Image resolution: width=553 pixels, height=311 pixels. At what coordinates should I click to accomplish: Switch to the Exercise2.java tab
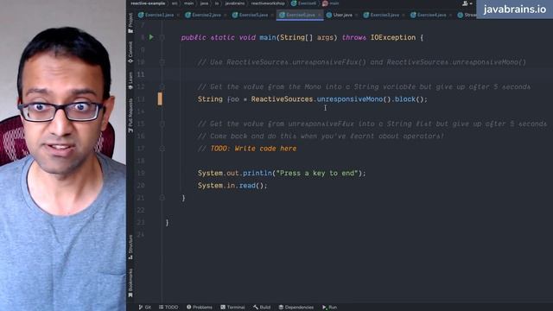206,15
